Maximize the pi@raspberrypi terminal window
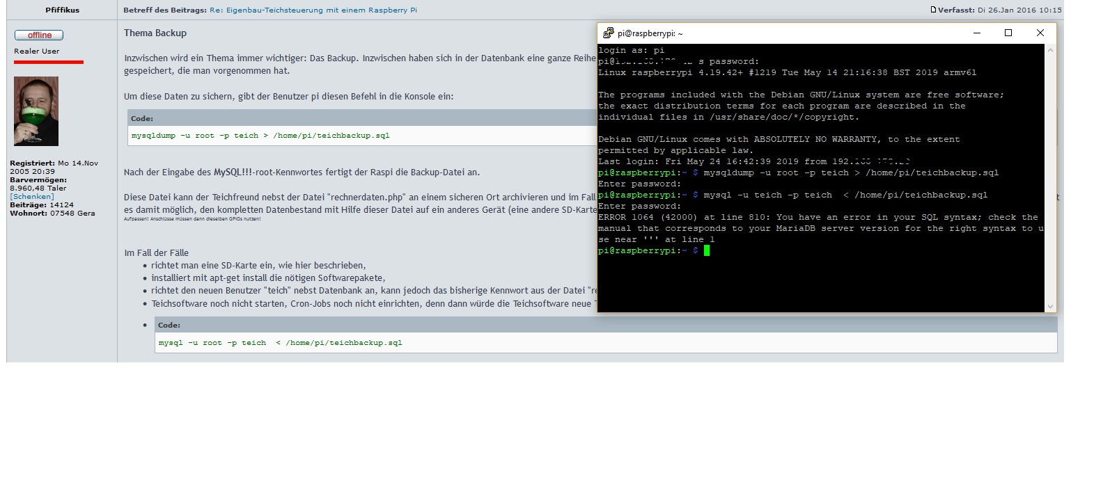The width and height of the screenshot is (1110, 482). click(x=1008, y=33)
